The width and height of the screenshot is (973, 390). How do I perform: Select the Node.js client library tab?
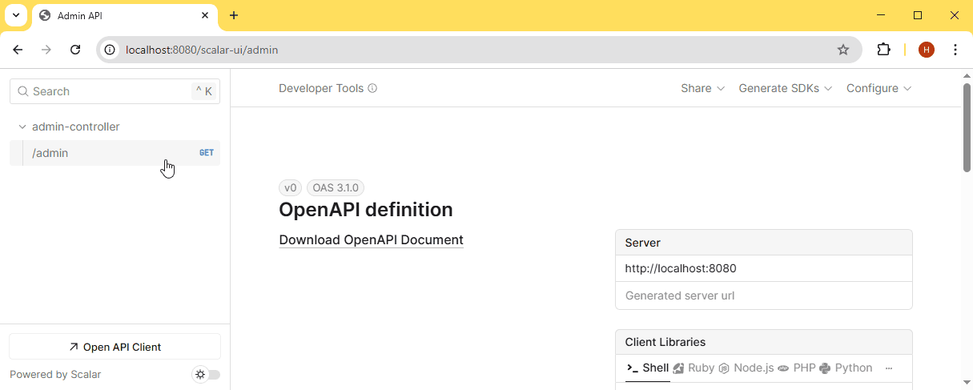746,368
